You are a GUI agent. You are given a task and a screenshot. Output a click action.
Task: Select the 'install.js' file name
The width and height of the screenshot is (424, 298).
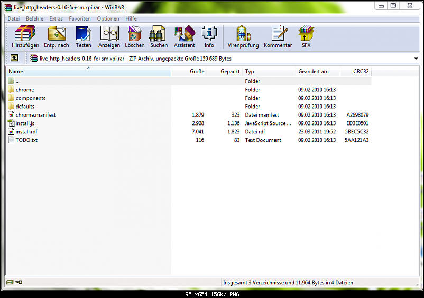25,123
